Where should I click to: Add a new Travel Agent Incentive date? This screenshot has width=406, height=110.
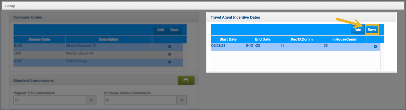(358, 30)
